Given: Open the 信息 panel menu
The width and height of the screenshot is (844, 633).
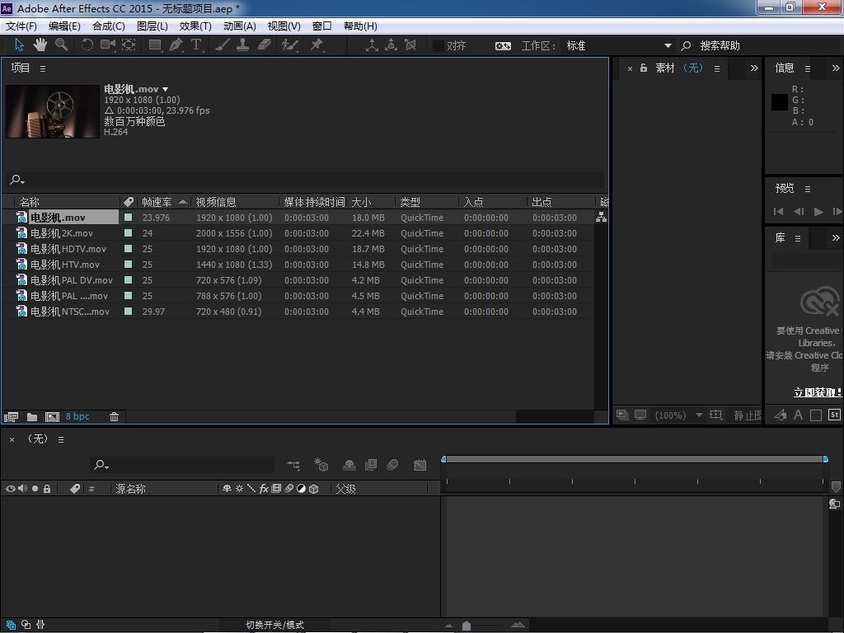Looking at the screenshot, I should pyautogui.click(x=808, y=68).
